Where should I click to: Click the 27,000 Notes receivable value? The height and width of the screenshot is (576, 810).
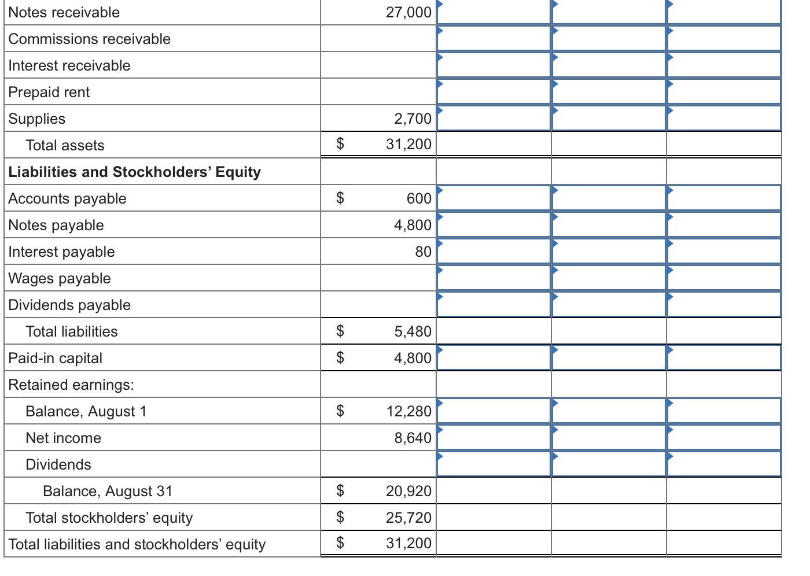(x=408, y=12)
